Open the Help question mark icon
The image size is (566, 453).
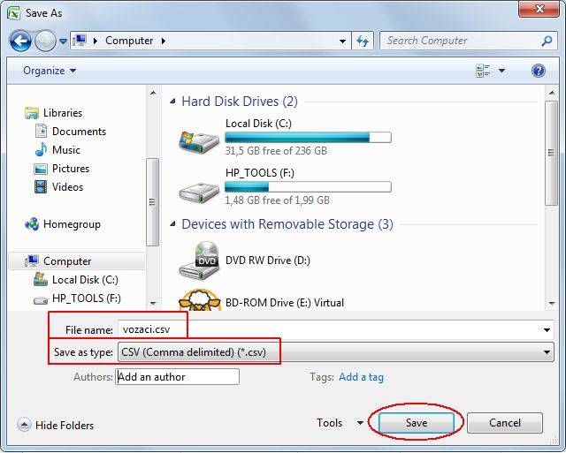point(539,71)
